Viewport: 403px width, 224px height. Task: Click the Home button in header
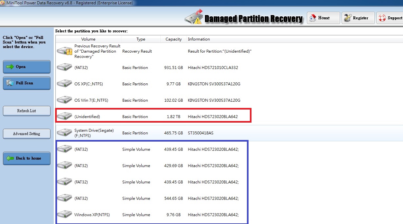tap(323, 18)
